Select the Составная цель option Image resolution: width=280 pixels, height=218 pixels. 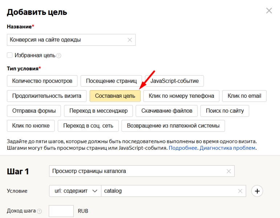click(x=115, y=96)
